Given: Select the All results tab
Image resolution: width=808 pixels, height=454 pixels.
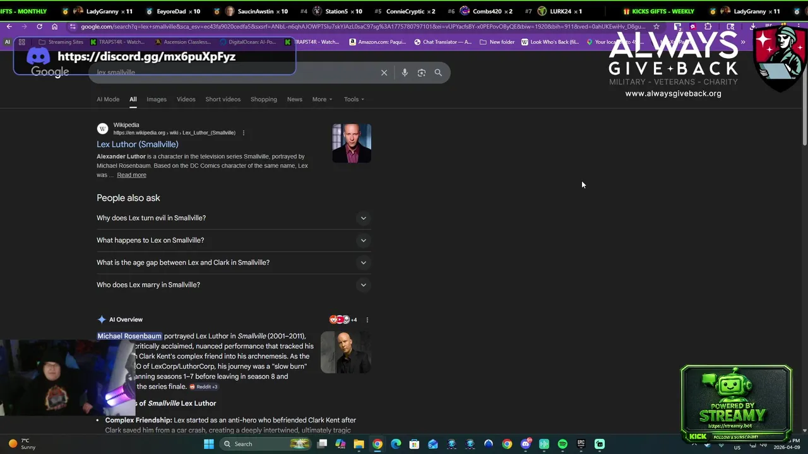Looking at the screenshot, I should [133, 99].
